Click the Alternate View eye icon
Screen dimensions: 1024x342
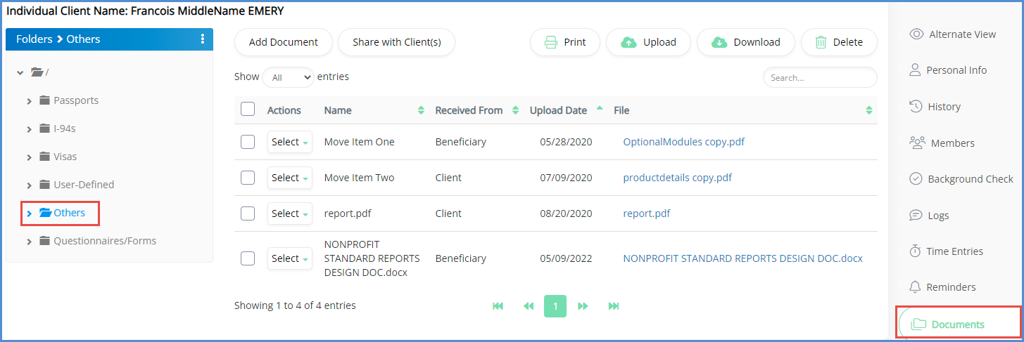(x=916, y=34)
